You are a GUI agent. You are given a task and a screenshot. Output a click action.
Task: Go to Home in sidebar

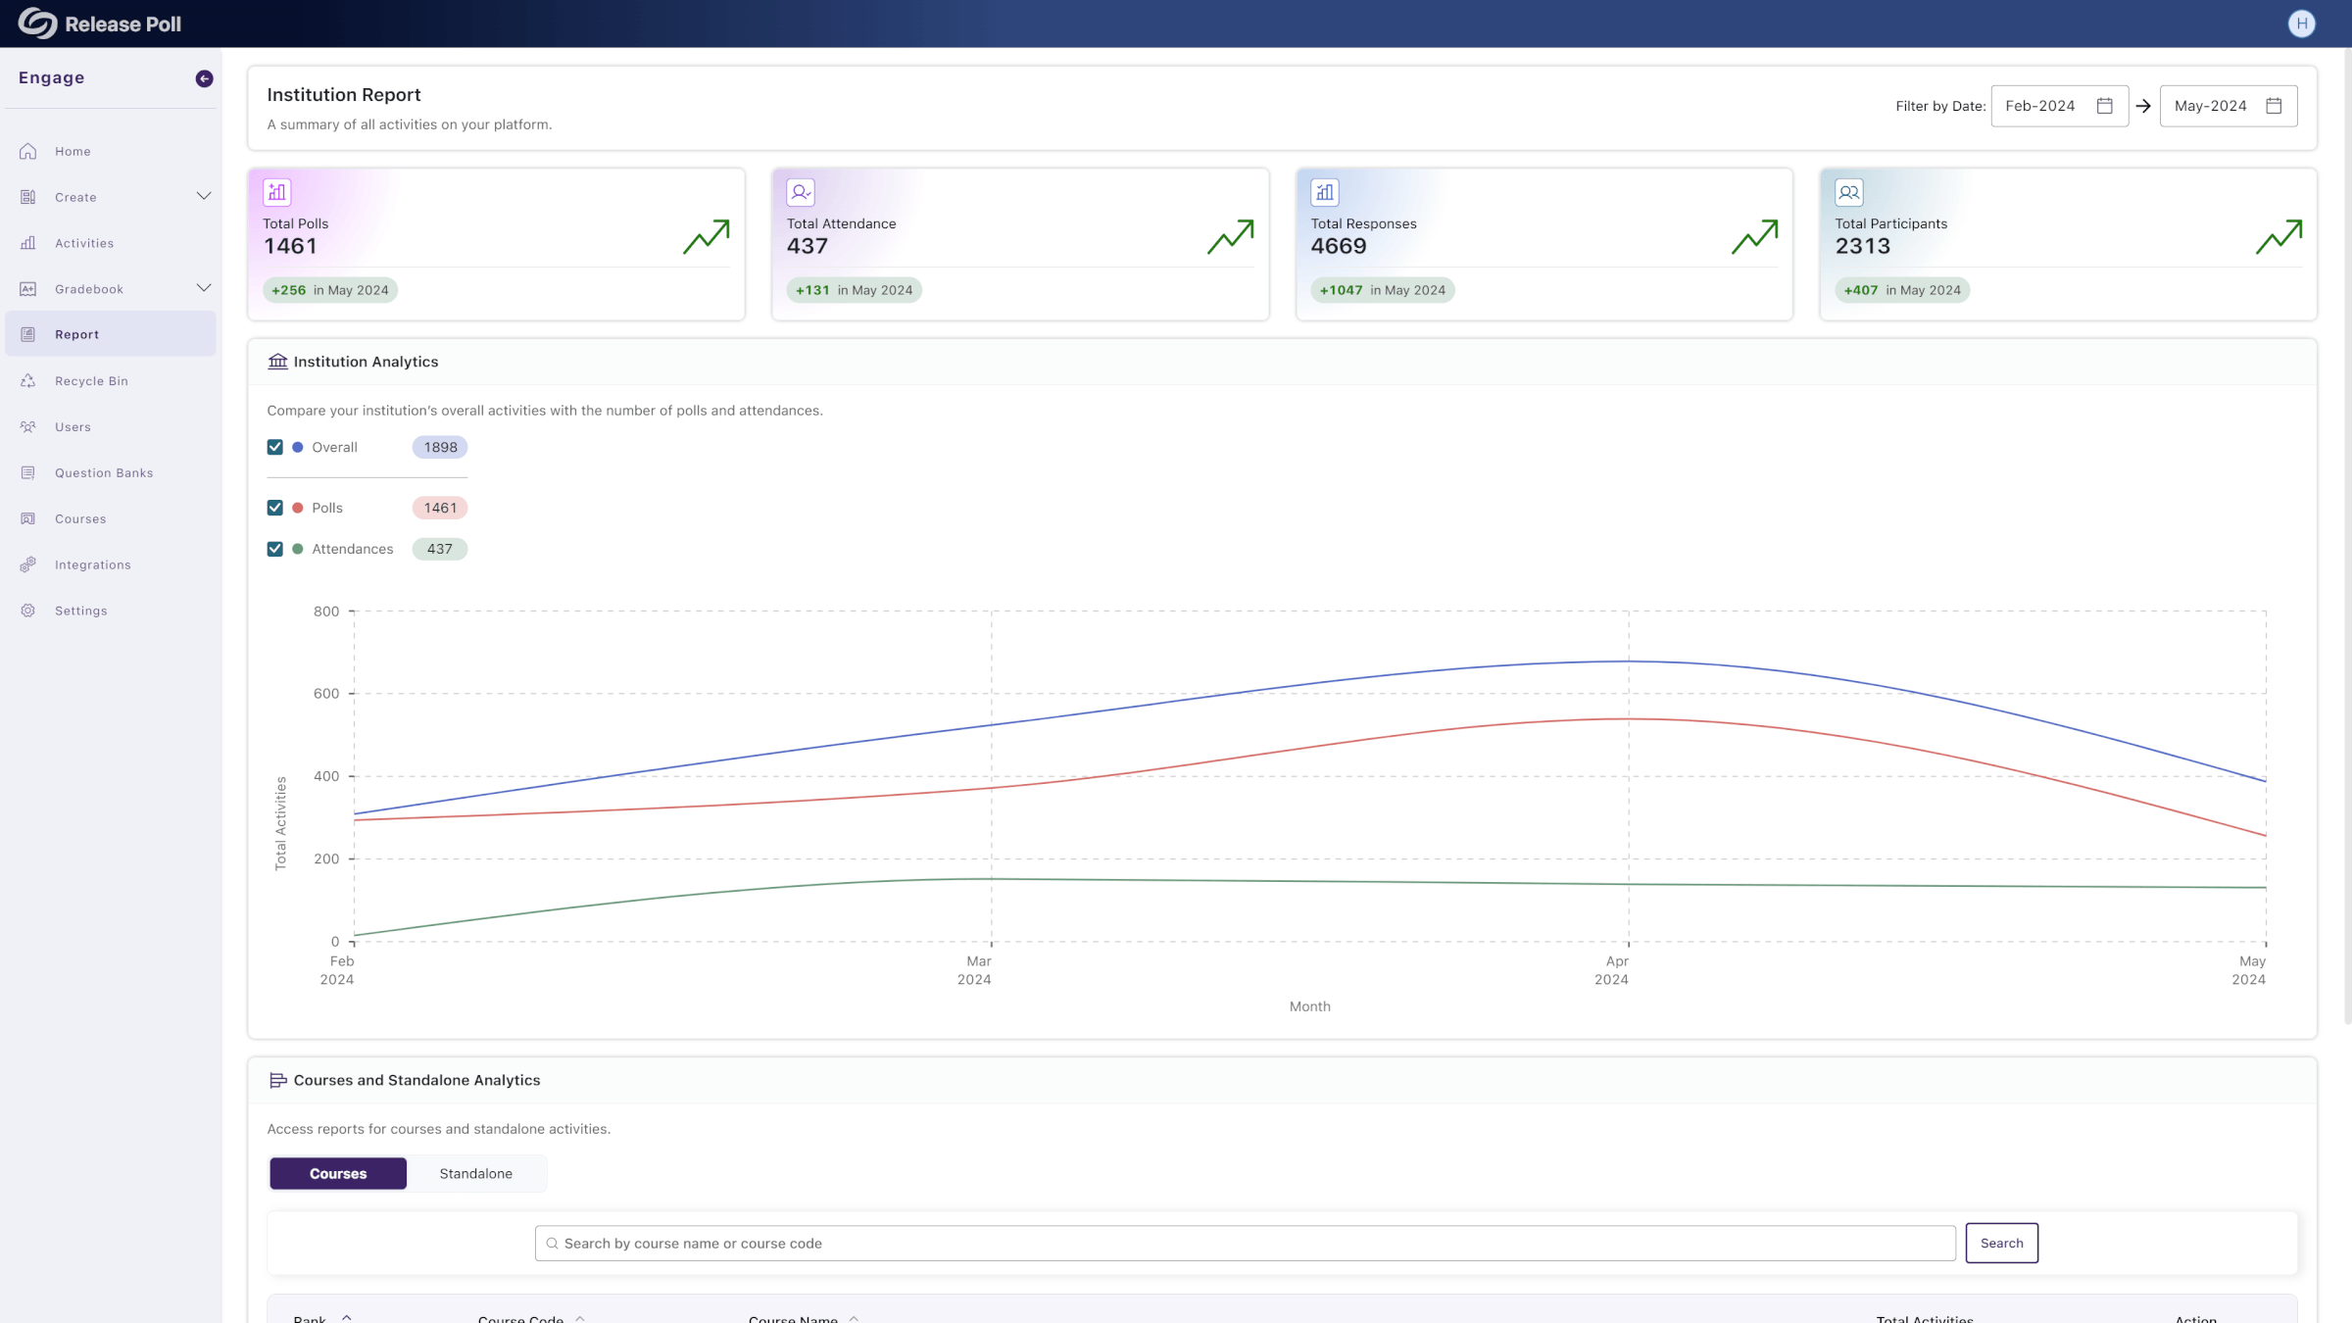(x=111, y=151)
